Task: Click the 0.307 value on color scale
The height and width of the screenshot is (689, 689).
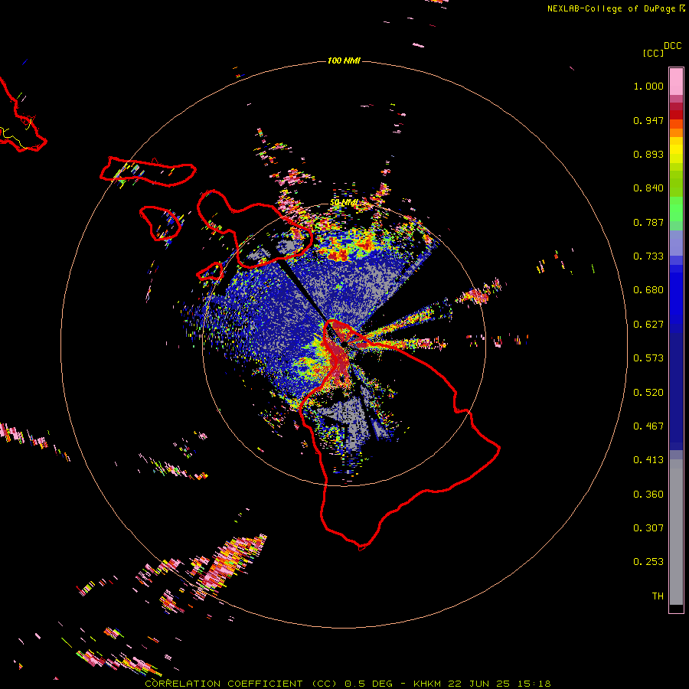Action: coord(648,527)
